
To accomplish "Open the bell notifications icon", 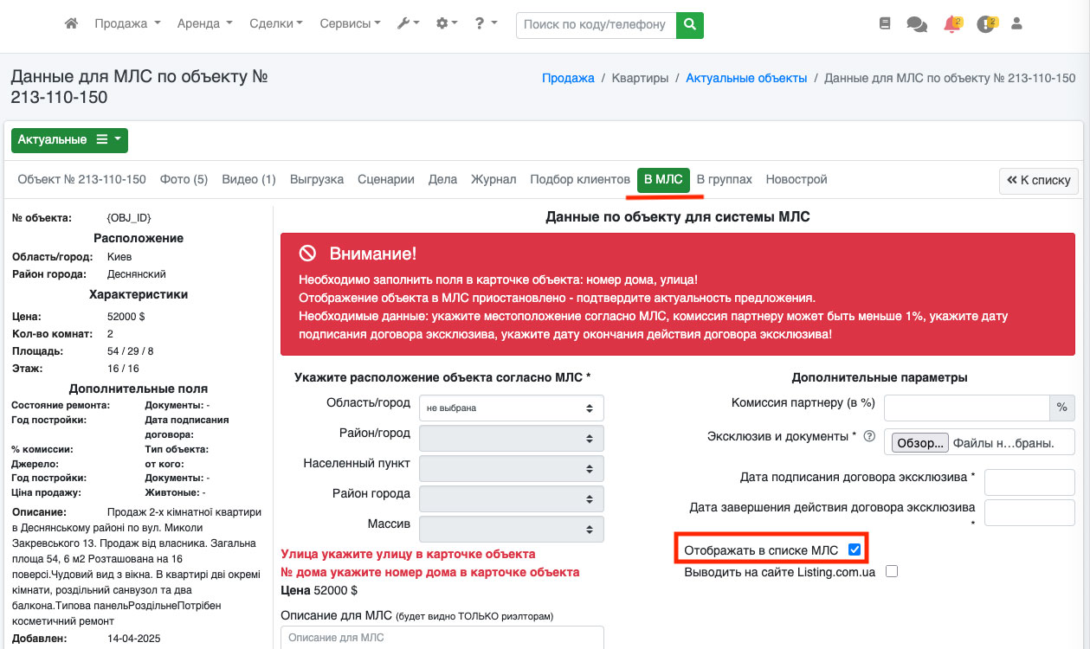I will coord(952,24).
